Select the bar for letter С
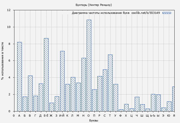180x123 pixels. point(105,90)
